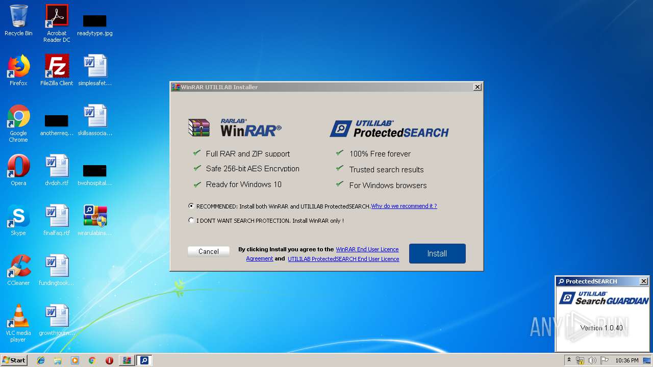Viewport: 653px width, 367px height.
Task: Open the Start menu
Action: pyautogui.click(x=14, y=360)
